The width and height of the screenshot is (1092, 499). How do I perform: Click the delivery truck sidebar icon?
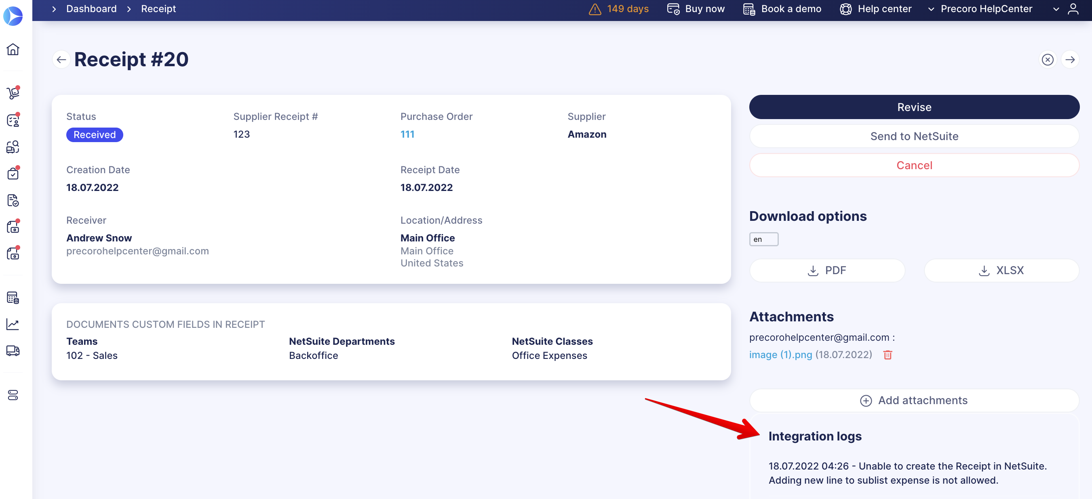point(13,351)
